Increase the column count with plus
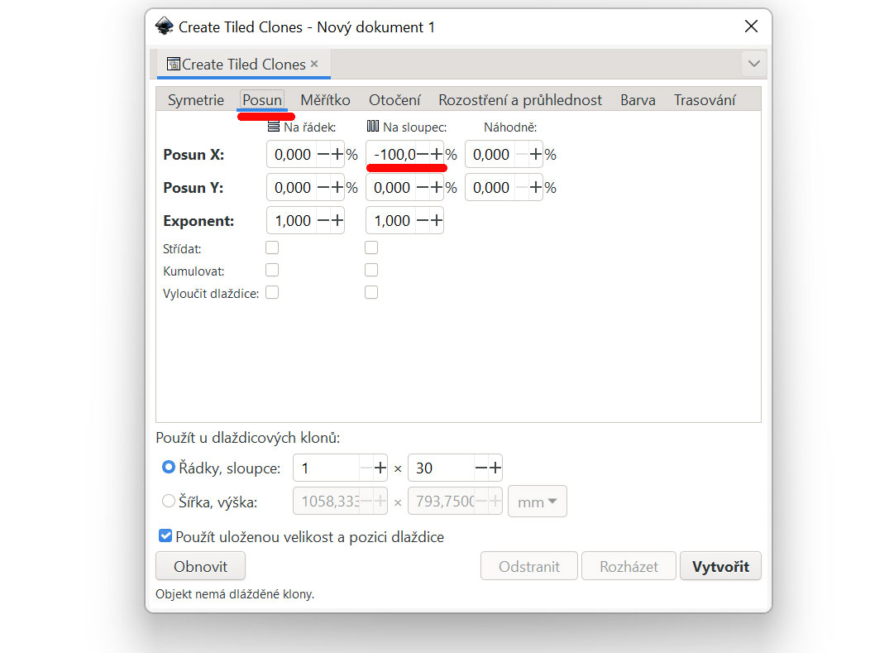Image resolution: width=870 pixels, height=653 pixels. pos(495,468)
